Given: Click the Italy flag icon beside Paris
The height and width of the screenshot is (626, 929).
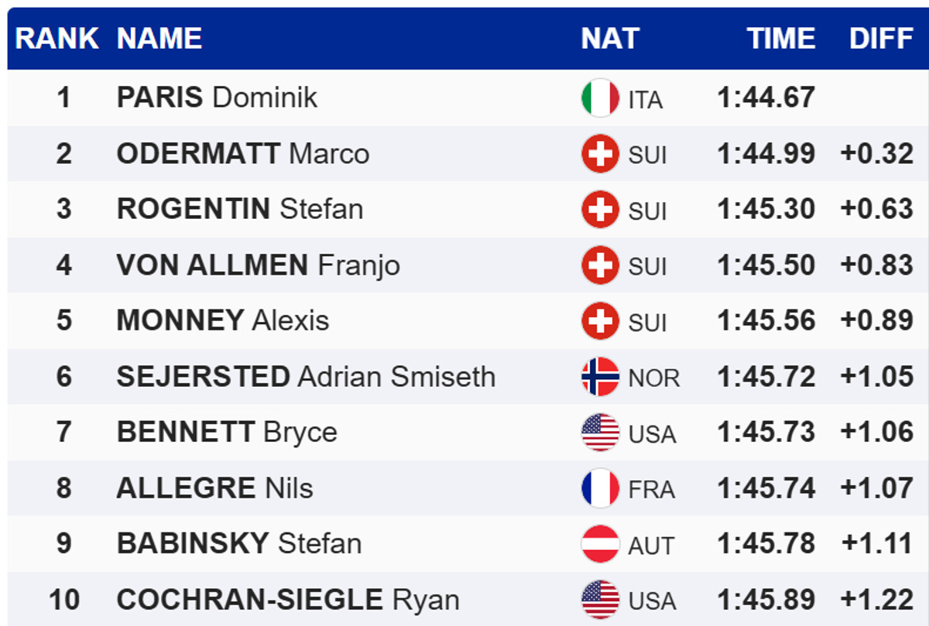Looking at the screenshot, I should click(x=600, y=98).
